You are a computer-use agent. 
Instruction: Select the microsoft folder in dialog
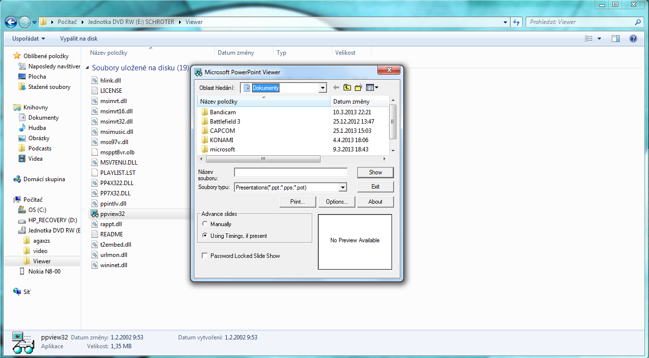pyautogui.click(x=218, y=149)
